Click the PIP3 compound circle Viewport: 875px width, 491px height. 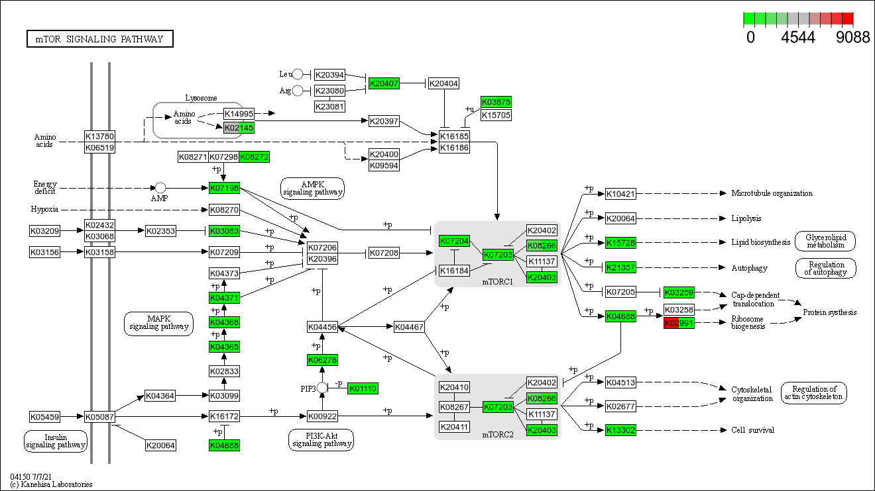pos(322,388)
